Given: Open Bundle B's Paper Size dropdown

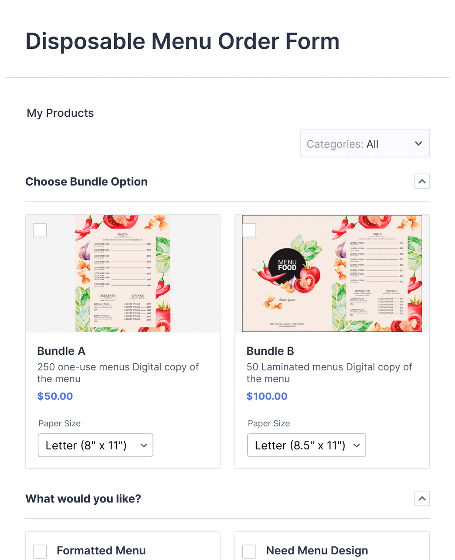Looking at the screenshot, I should tap(306, 445).
